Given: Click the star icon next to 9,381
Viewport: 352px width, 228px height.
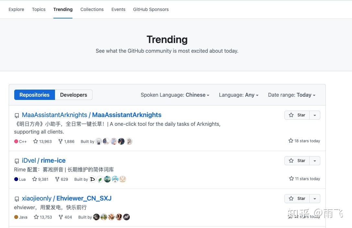Looking at the screenshot, I should 34,179.
